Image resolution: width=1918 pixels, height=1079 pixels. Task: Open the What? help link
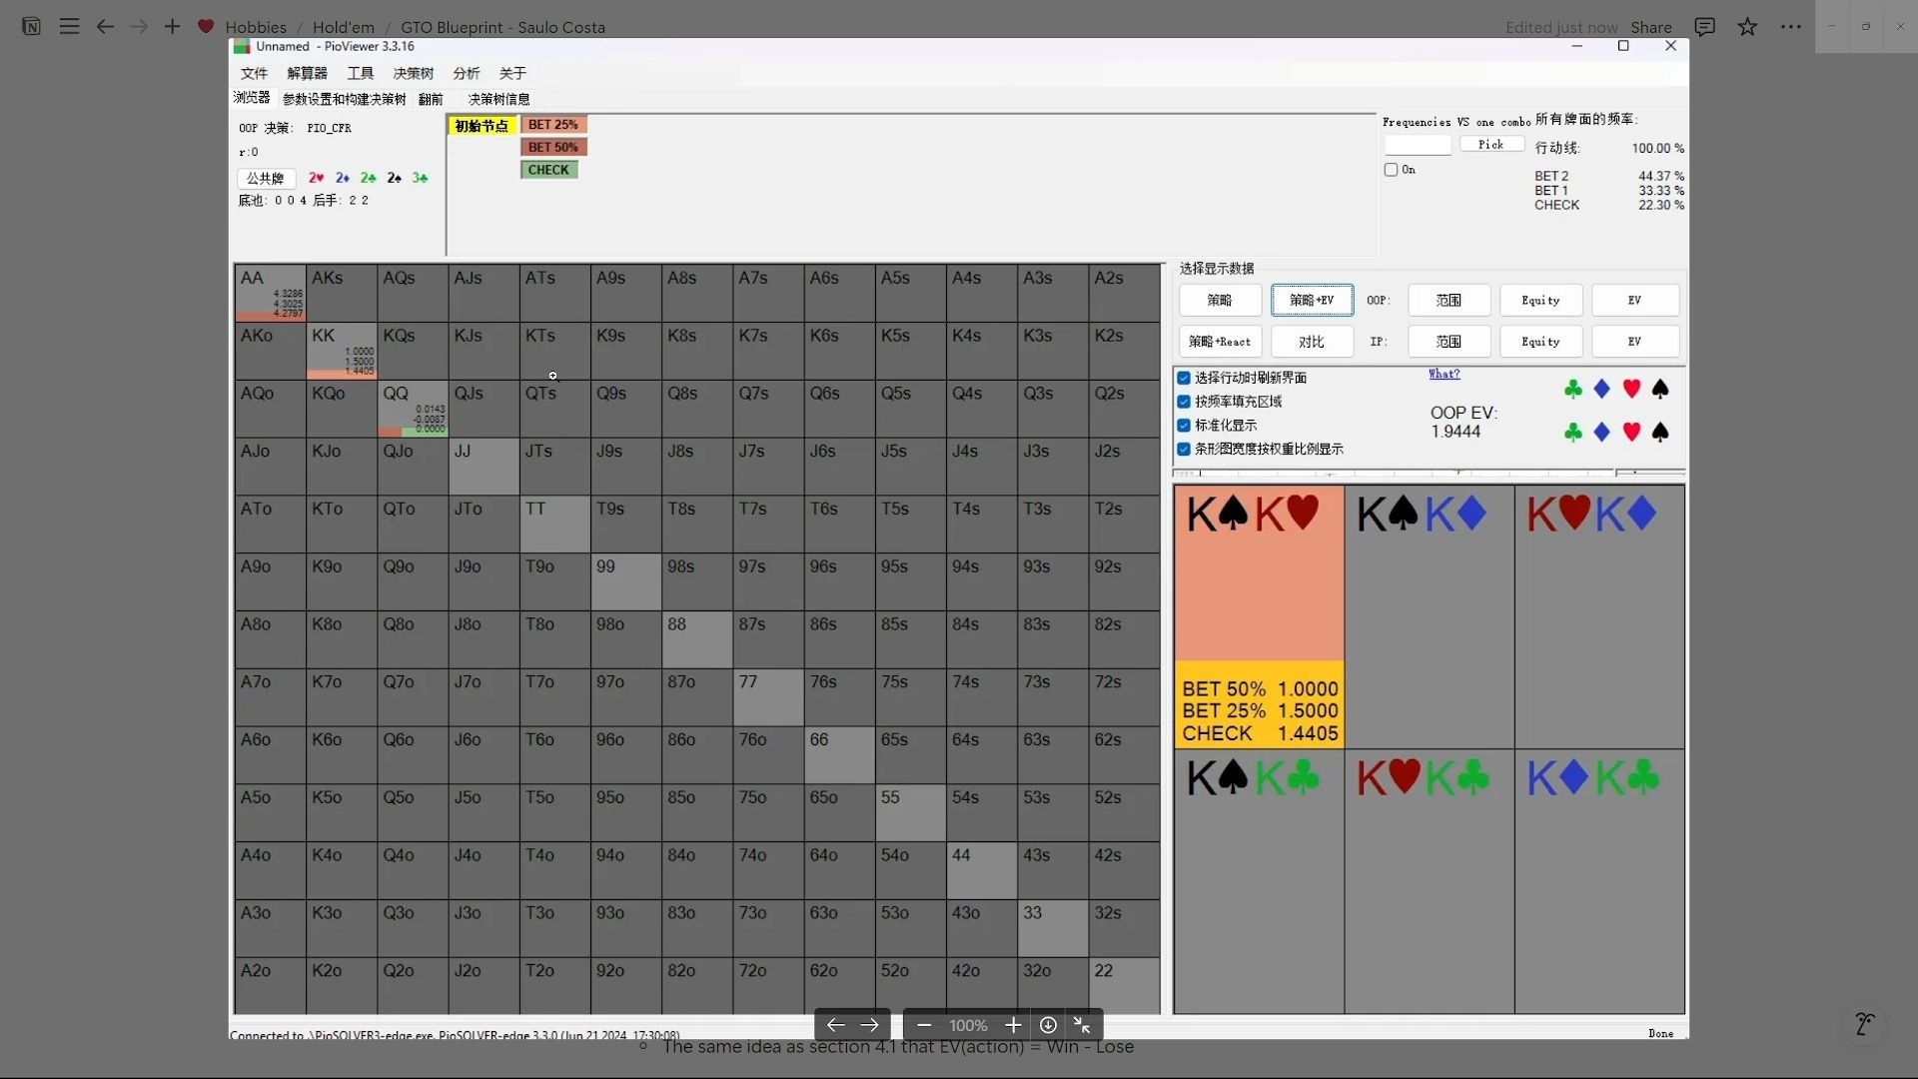[1443, 374]
